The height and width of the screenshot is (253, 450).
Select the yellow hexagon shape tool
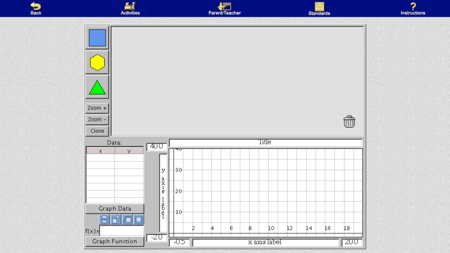[97, 62]
